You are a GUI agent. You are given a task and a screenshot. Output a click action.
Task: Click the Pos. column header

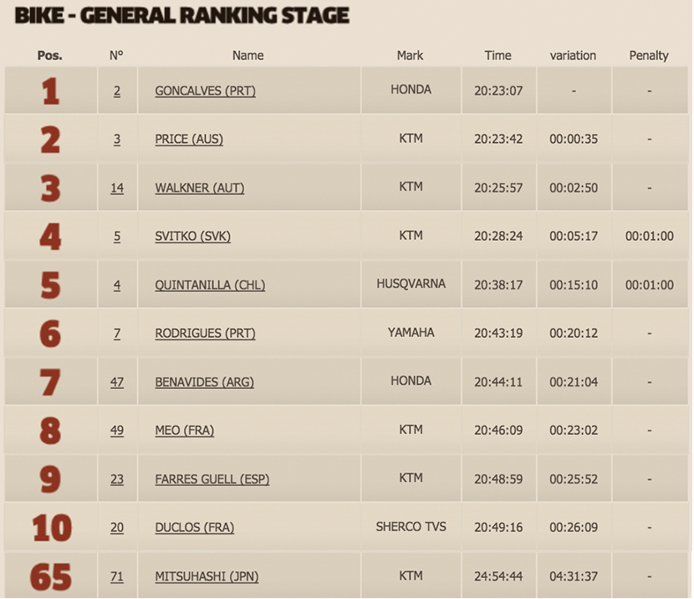50,55
